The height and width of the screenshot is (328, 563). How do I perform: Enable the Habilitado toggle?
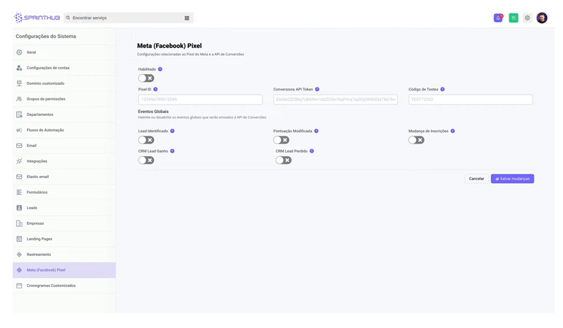pyautogui.click(x=146, y=78)
